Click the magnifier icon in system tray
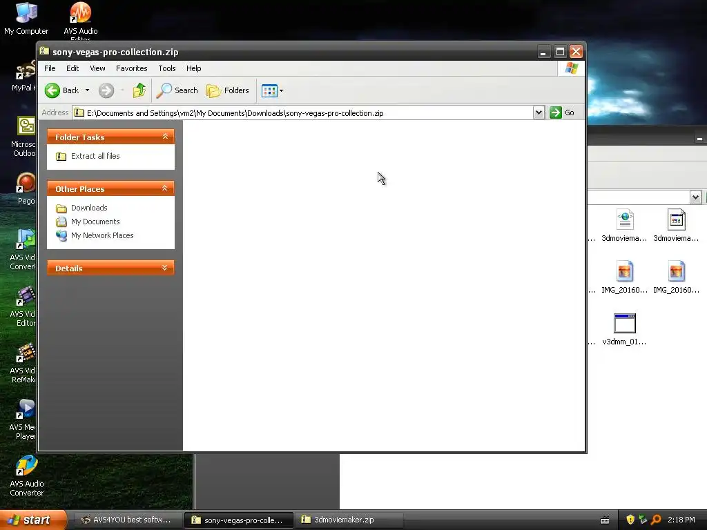The height and width of the screenshot is (530, 707). [656, 520]
